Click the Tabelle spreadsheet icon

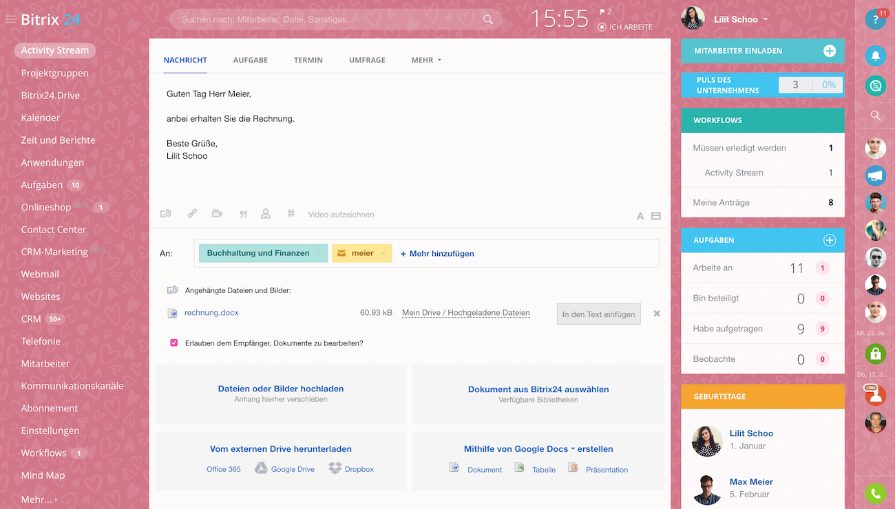(519, 468)
